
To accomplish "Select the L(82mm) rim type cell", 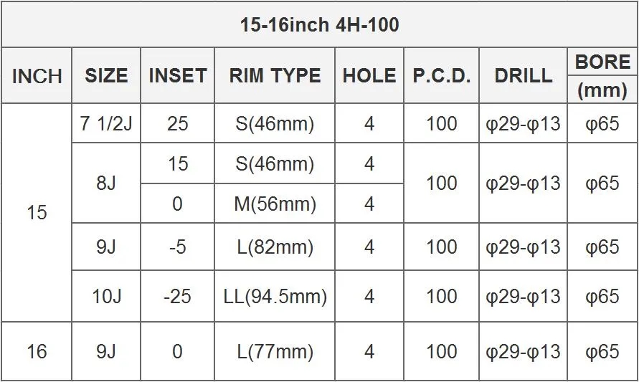I will (x=275, y=247).
